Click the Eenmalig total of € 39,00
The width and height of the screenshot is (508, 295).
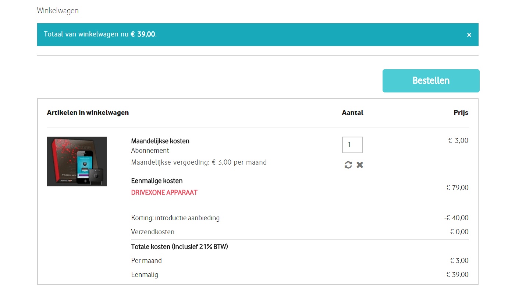point(457,275)
